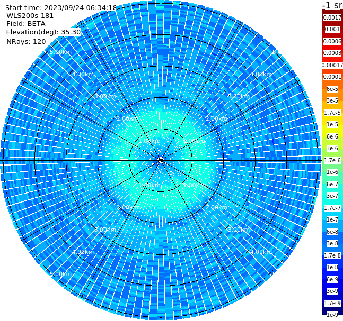
Task: Click the 6e-5 colorbar label
Action: point(332,89)
